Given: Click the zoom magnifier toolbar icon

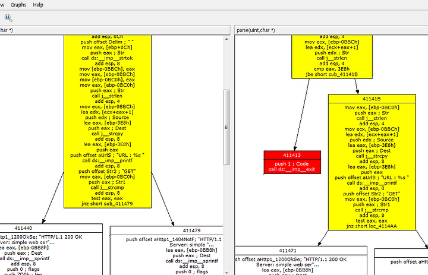Looking at the screenshot, I should click(8, 18).
